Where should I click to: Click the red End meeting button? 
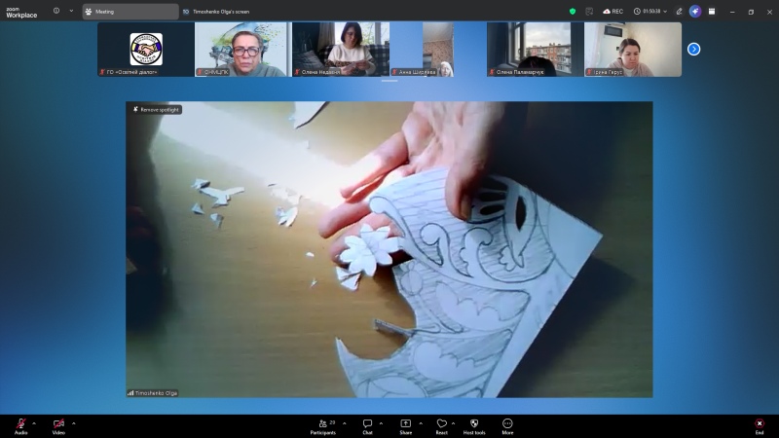(x=759, y=424)
